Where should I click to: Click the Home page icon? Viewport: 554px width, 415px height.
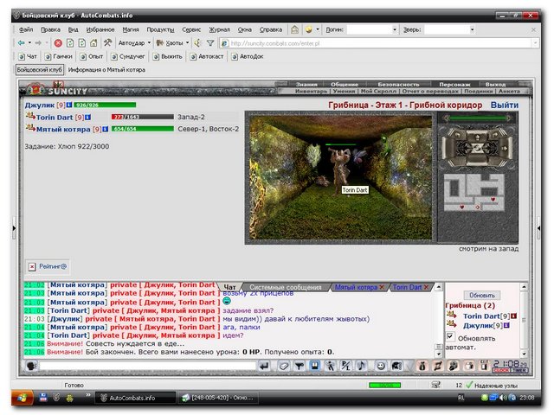click(x=93, y=43)
